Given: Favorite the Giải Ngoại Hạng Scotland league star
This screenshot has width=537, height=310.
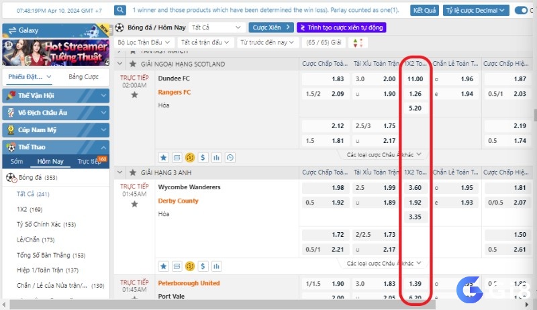Looking at the screenshot, I should pyautogui.click(x=132, y=64).
